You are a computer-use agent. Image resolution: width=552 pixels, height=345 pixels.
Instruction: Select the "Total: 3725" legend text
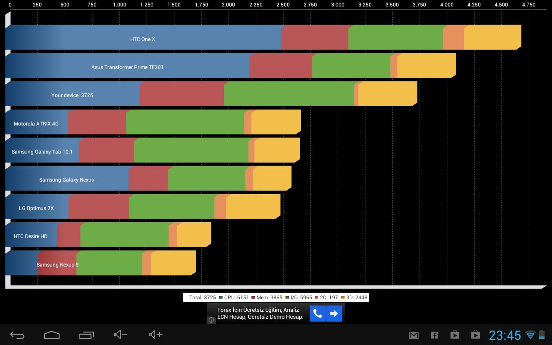pos(202,298)
